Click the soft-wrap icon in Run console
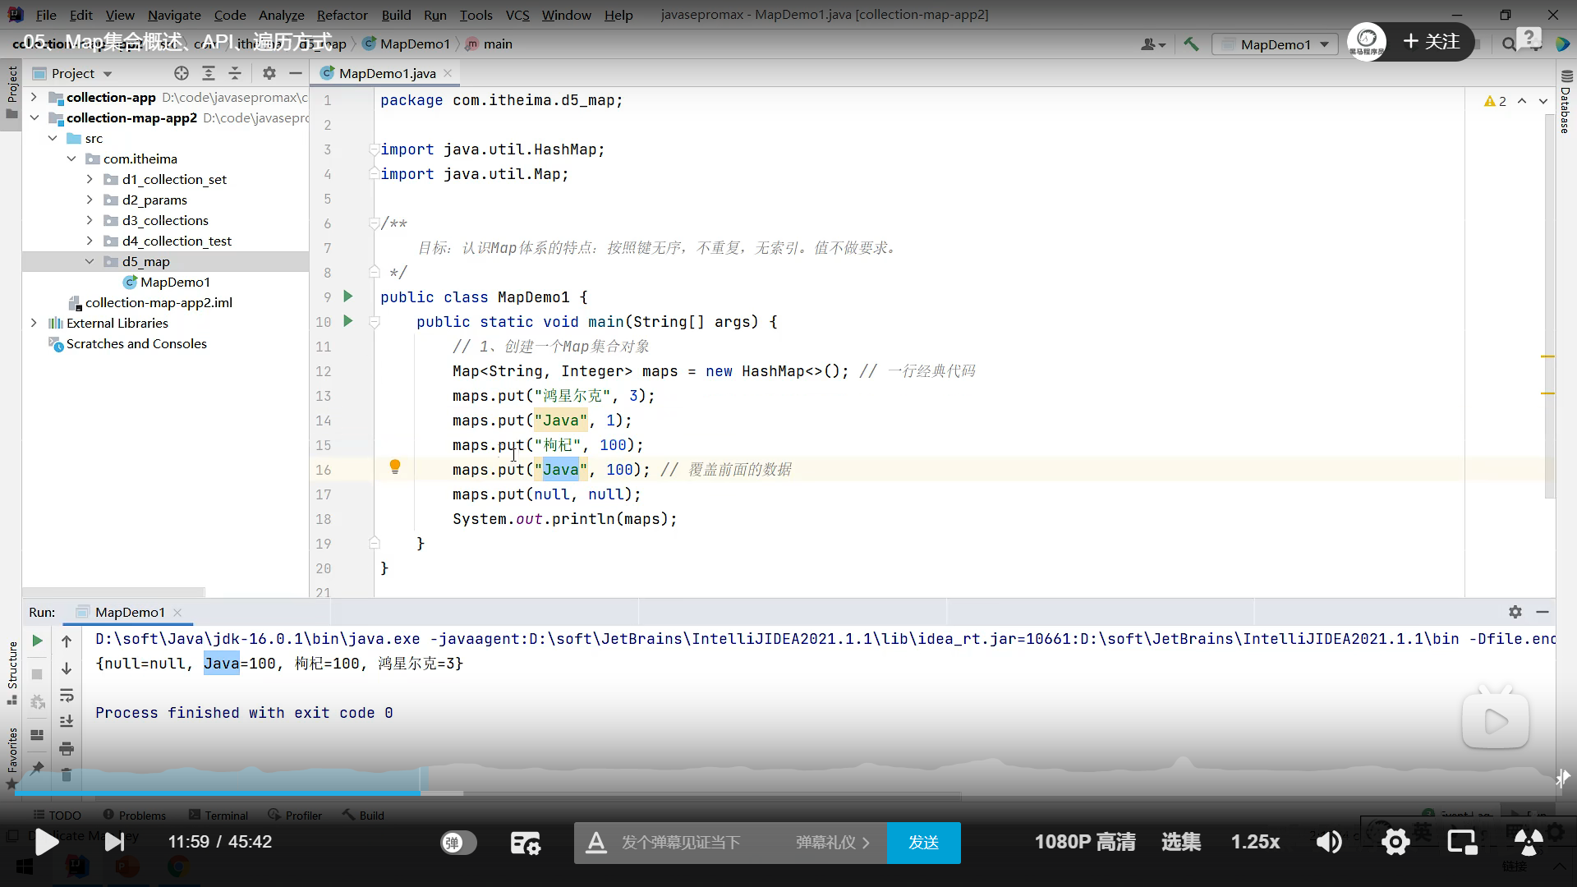This screenshot has height=887, width=1577. click(x=67, y=696)
